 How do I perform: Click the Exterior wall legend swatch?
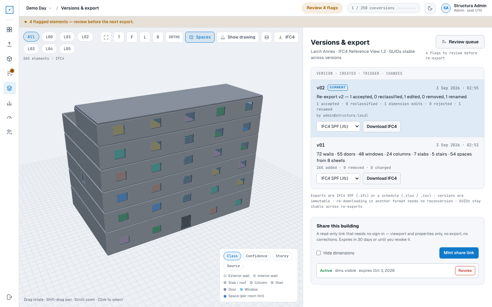[225, 276]
